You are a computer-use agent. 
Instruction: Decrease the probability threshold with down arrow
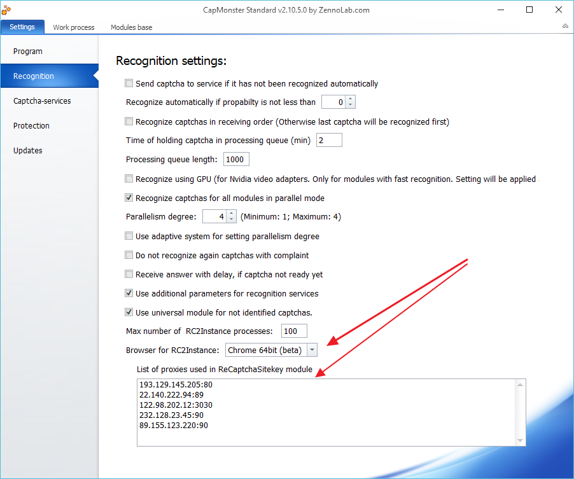[351, 105]
